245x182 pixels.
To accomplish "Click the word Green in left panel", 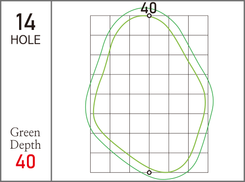I will click(x=25, y=132).
